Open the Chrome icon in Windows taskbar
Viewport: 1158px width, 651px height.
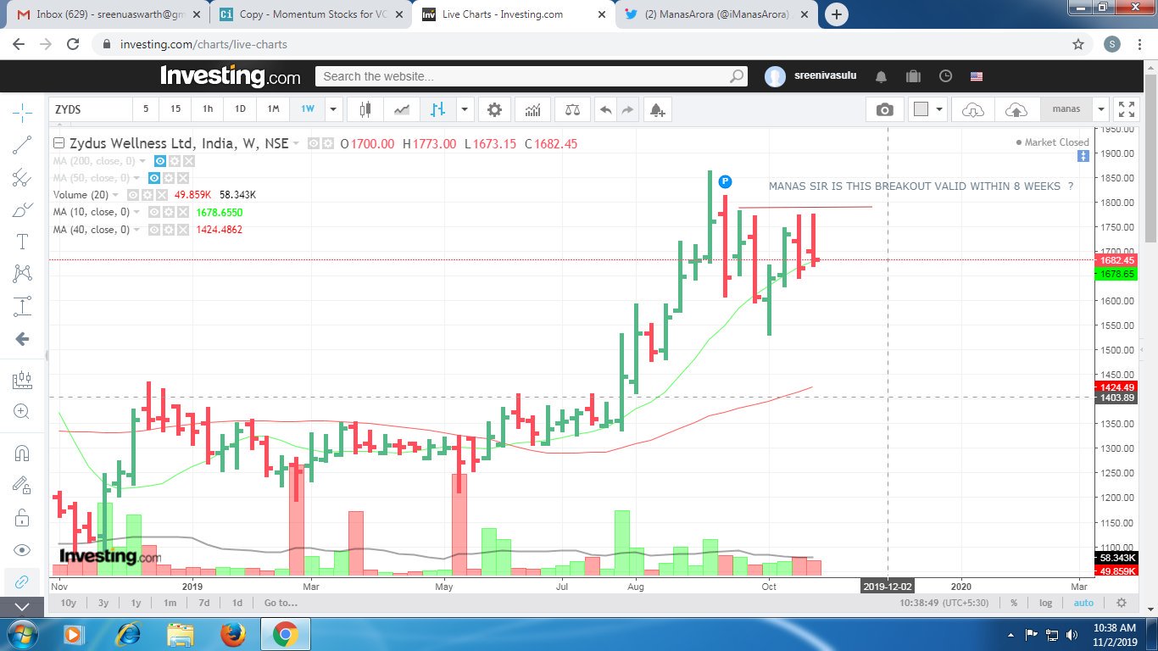tap(285, 633)
